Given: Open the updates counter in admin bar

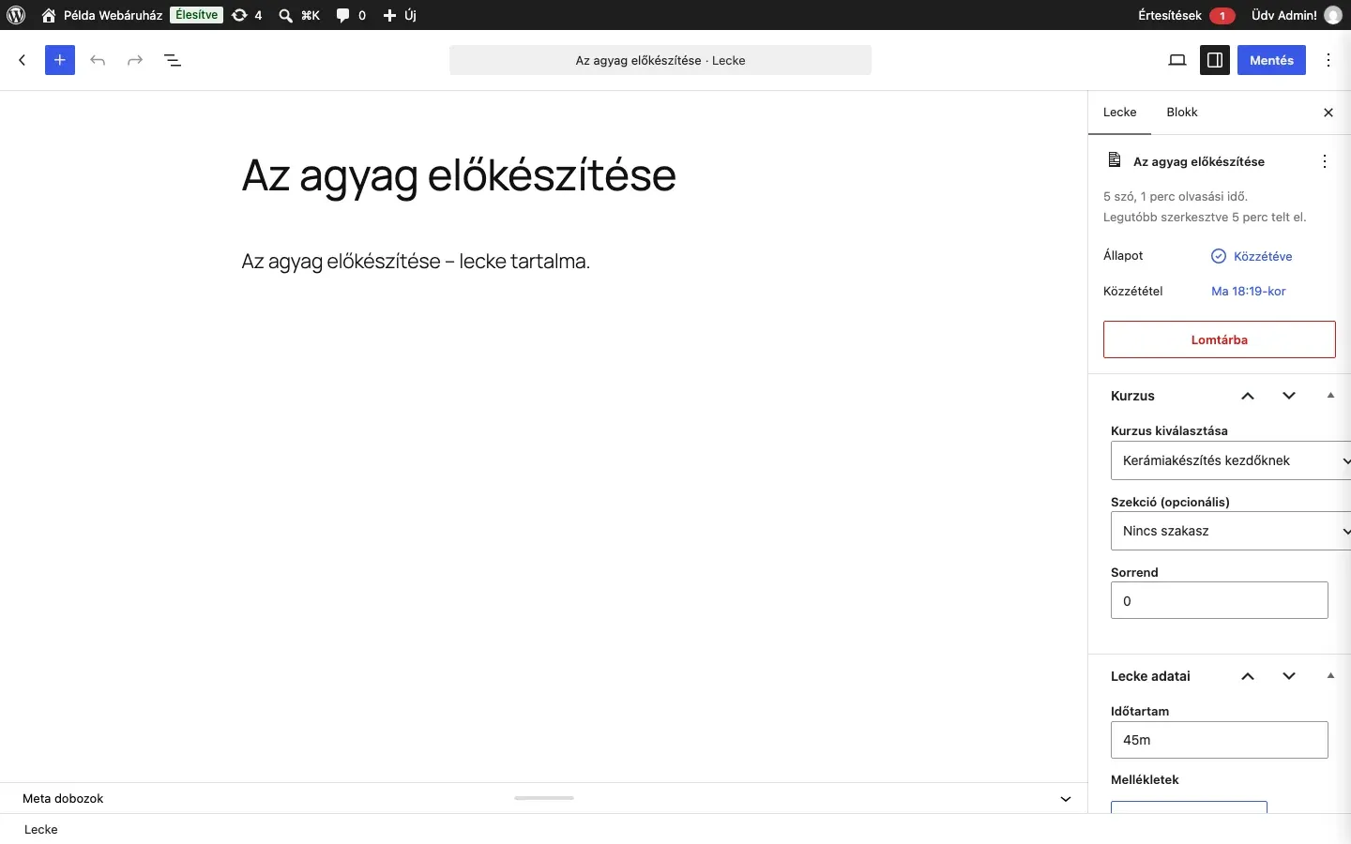Looking at the screenshot, I should [x=248, y=15].
